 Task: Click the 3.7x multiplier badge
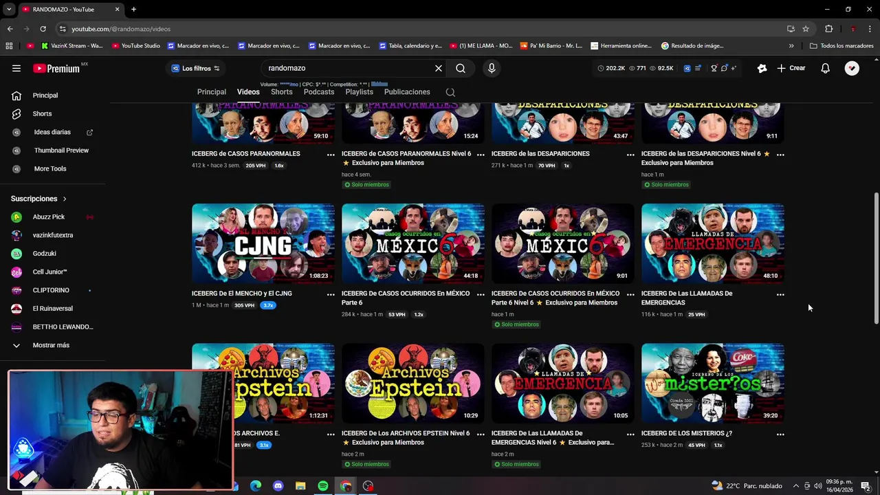tap(268, 305)
